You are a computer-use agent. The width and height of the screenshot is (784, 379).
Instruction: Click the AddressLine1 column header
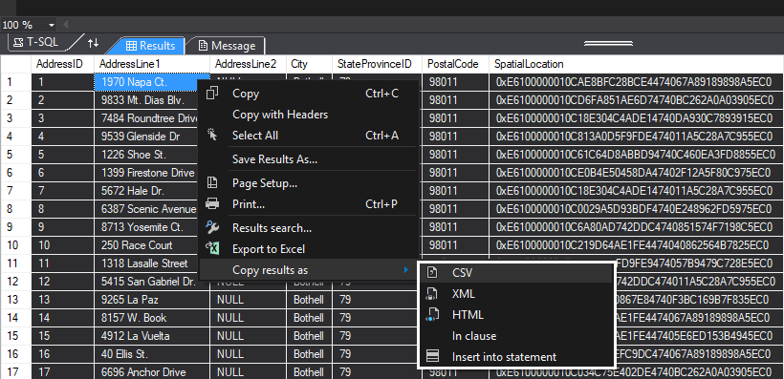(152, 64)
